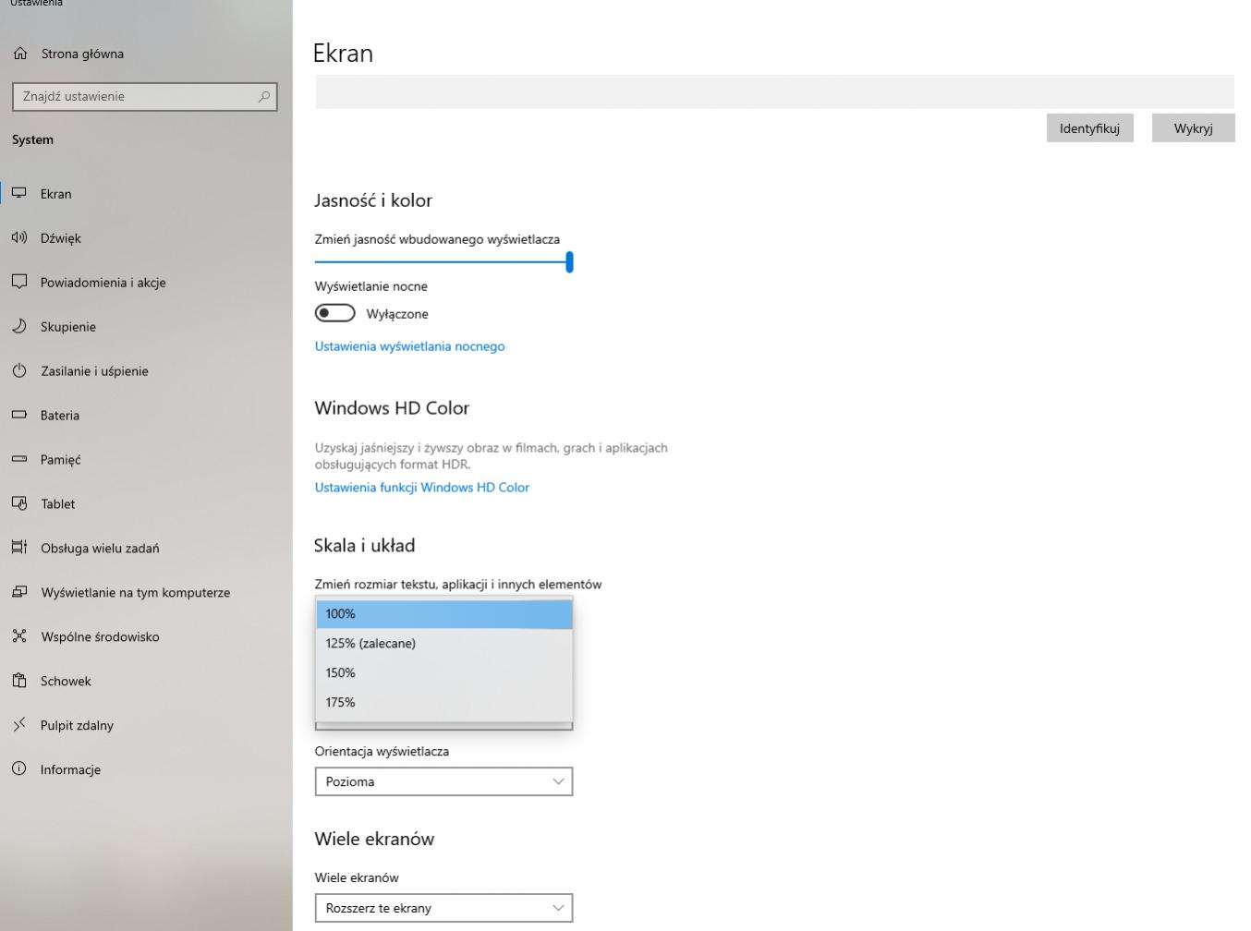Click the Ekran monitor icon in sidebar

coord(19,194)
